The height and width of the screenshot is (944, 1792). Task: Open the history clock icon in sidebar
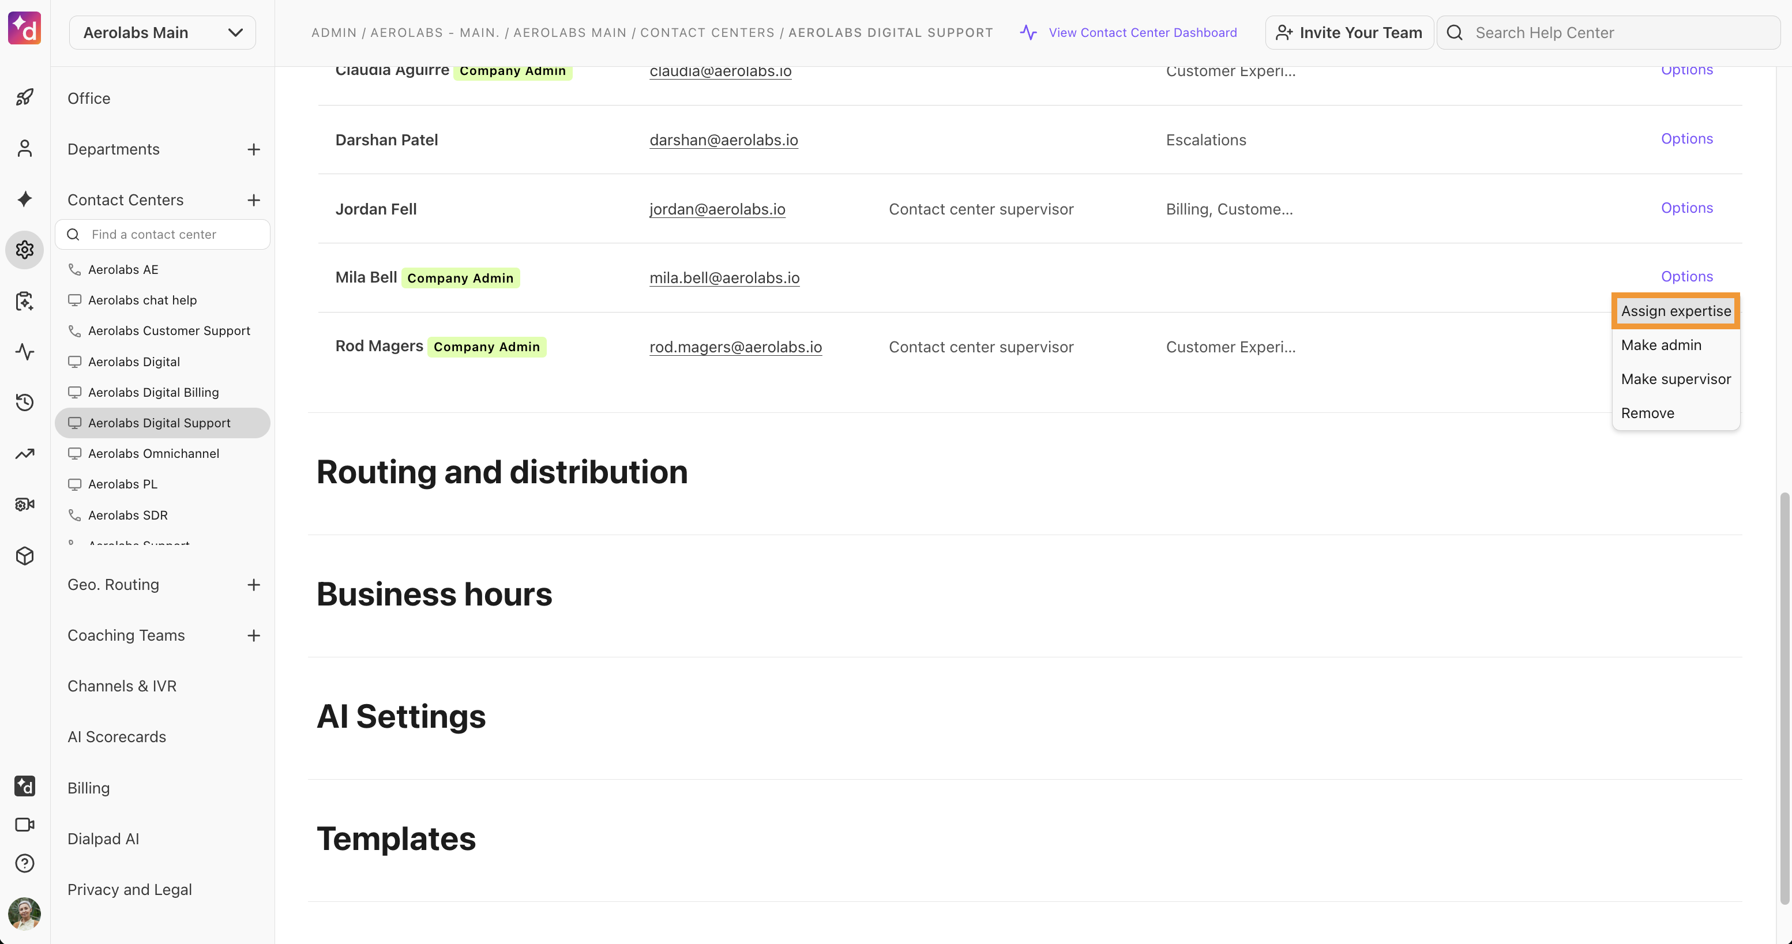tap(24, 402)
